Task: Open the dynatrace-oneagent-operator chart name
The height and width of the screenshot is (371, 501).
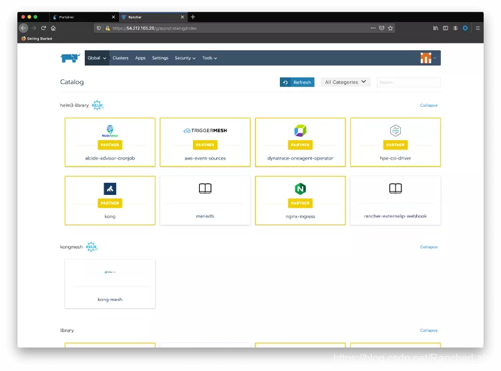Action: coord(301,158)
